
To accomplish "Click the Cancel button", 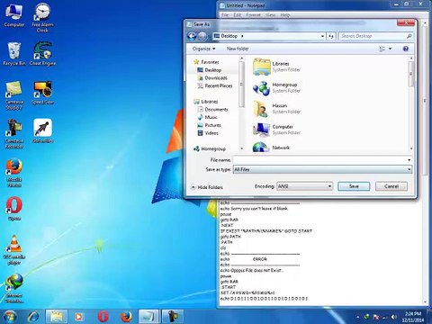I will [391, 186].
